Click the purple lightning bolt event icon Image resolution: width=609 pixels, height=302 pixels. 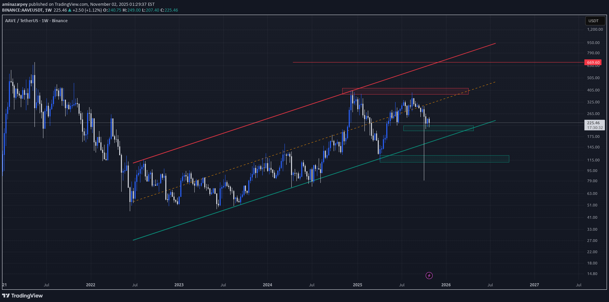click(429, 275)
